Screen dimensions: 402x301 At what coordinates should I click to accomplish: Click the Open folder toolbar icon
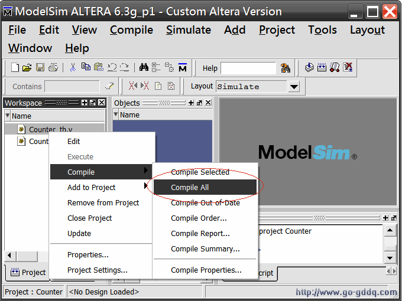pyautogui.click(x=27, y=67)
